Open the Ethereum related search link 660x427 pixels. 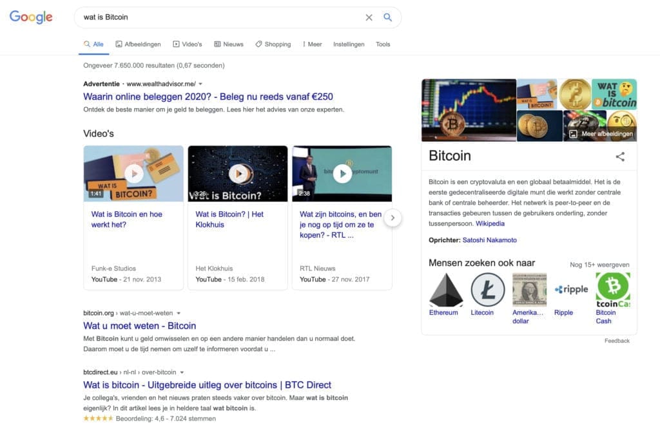tap(443, 312)
